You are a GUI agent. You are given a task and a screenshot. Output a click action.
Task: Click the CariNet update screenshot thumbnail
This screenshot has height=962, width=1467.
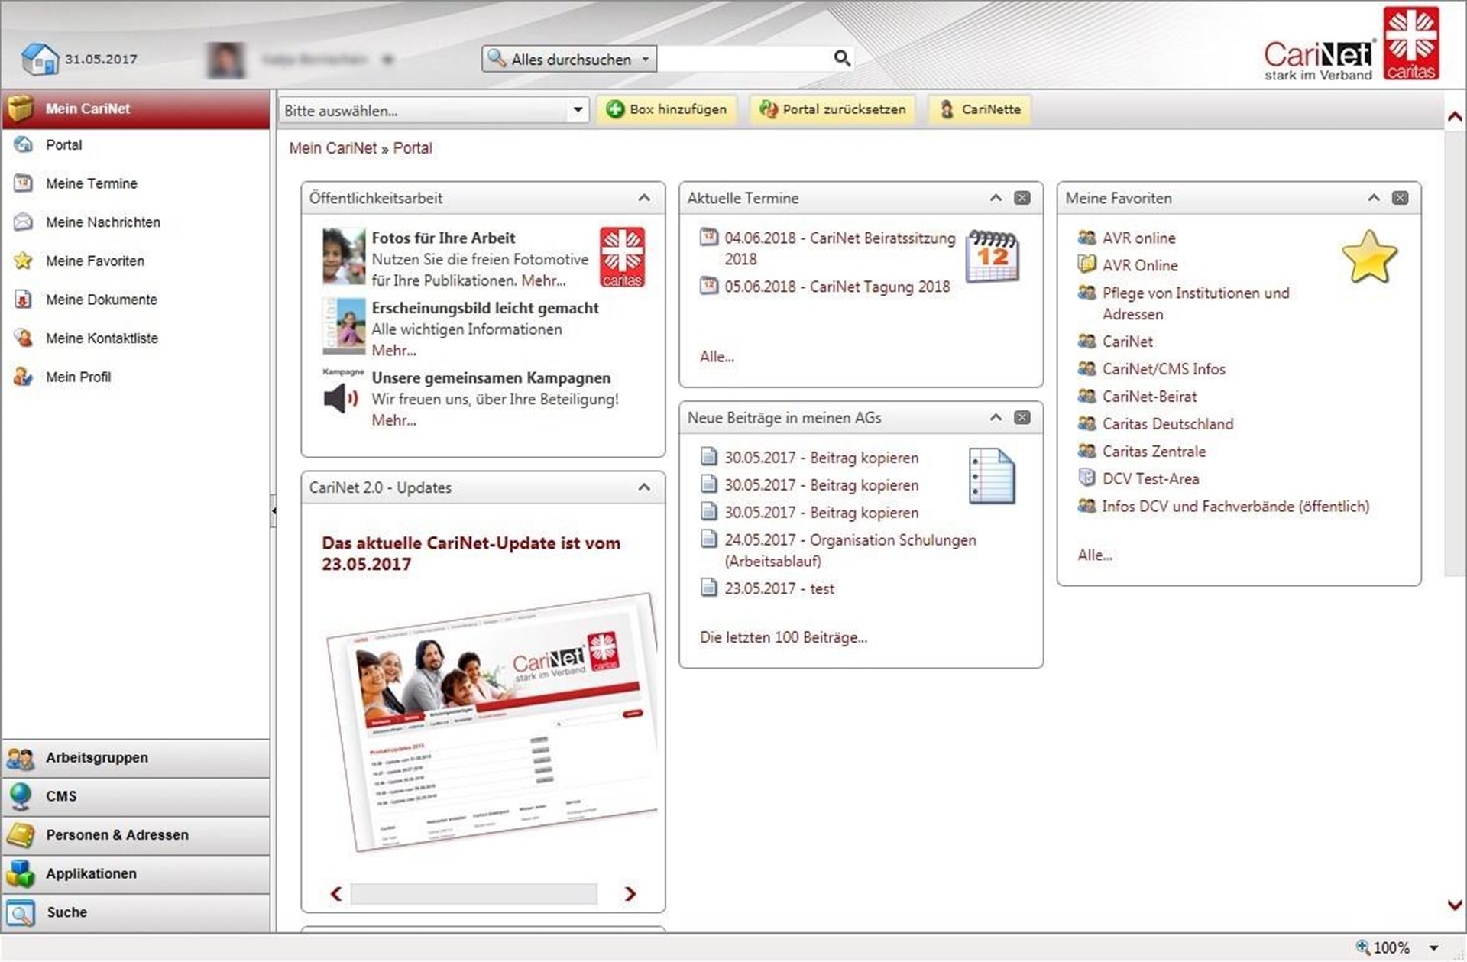(x=492, y=721)
